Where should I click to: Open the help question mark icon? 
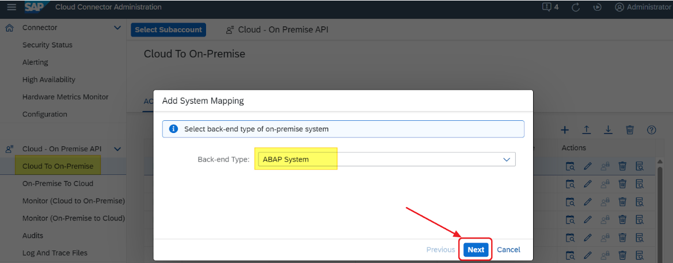[652, 130]
